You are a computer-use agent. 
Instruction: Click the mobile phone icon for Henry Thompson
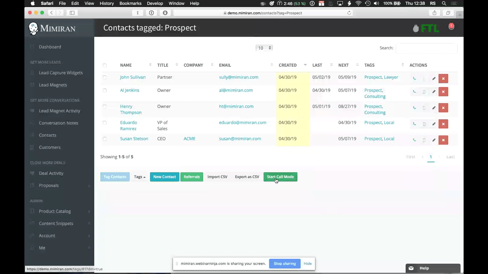point(424,108)
